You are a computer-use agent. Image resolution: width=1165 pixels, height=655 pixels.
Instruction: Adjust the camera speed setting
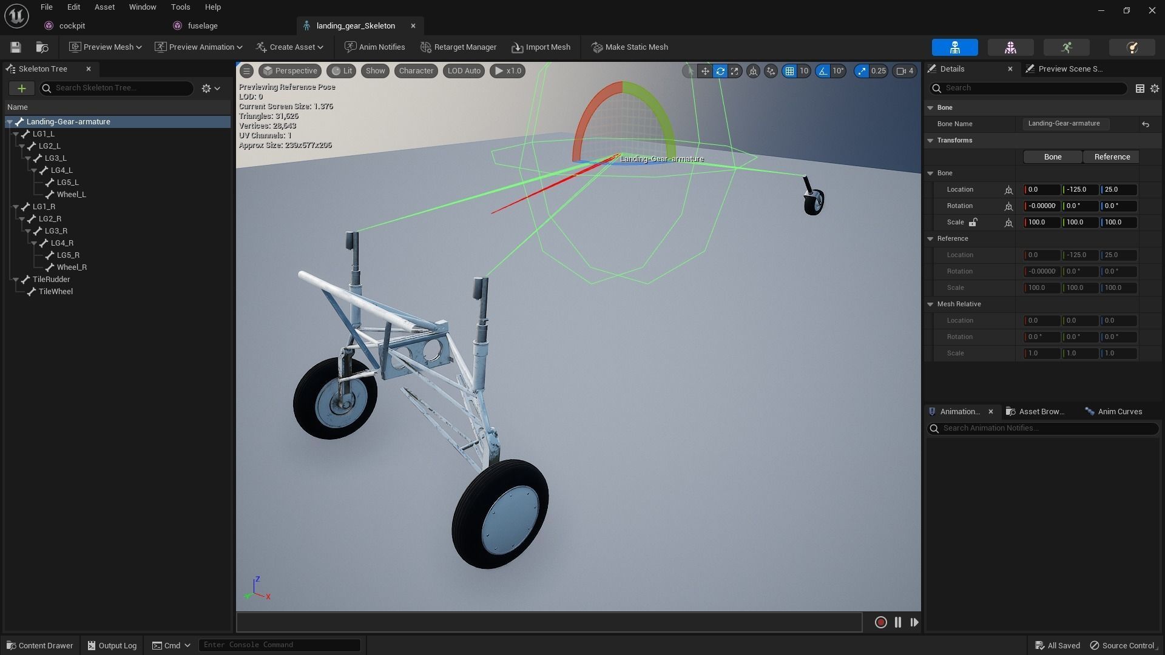(903, 71)
